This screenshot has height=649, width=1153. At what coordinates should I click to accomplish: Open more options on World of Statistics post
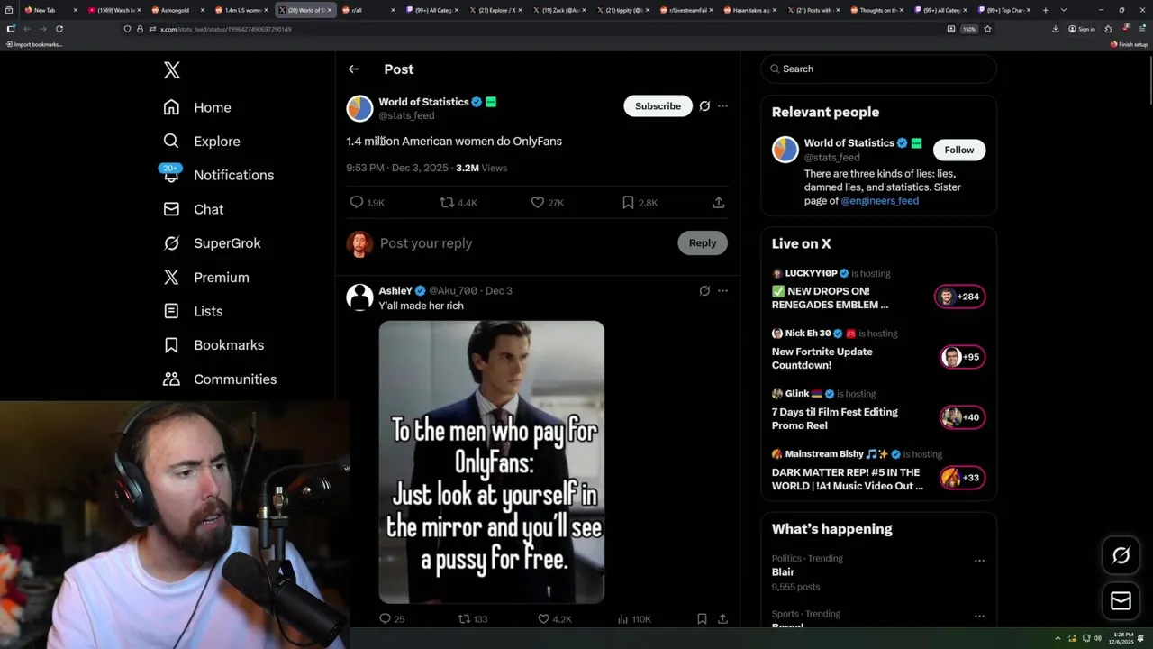click(x=722, y=105)
